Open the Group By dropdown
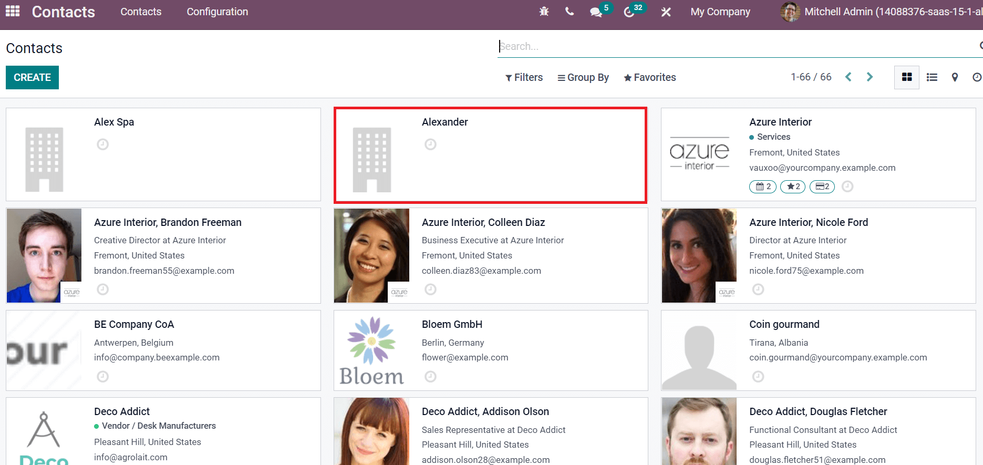983x465 pixels. pos(583,77)
